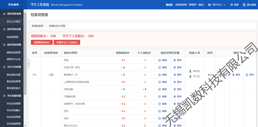
Task: Open 检查项管理 in the sidebar
Action: pos(12,37)
